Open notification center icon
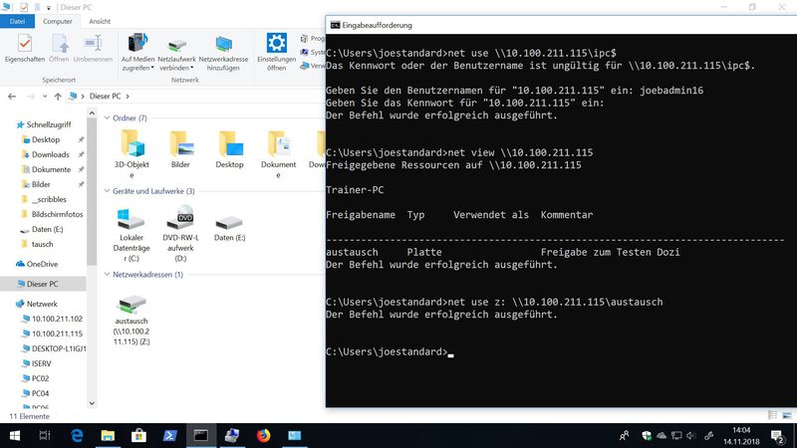Viewport: 797px width, 448px height. (x=777, y=436)
